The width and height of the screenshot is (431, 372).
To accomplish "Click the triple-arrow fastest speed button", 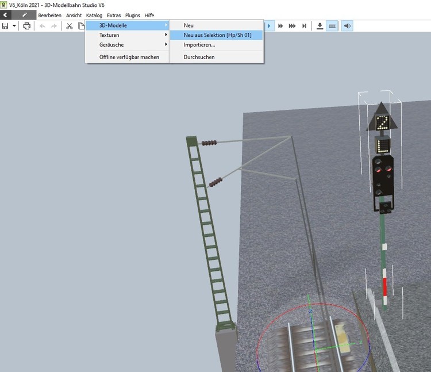I will click(x=293, y=26).
